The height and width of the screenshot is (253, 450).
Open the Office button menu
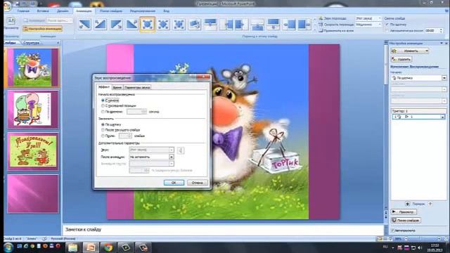[x=7, y=6]
